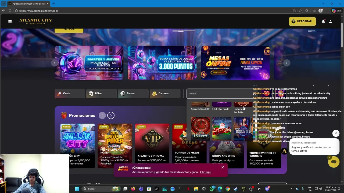
Task: Open Multistar Fruits search result
Action: (222, 106)
